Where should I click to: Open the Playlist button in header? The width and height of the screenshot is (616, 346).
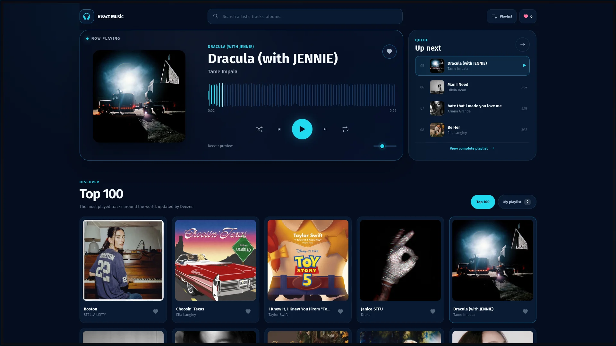coord(501,16)
